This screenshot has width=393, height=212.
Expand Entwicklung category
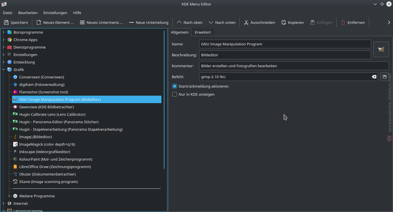click(3, 62)
